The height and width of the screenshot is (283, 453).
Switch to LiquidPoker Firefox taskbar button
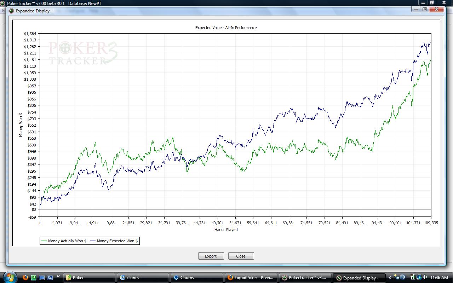tap(251, 278)
